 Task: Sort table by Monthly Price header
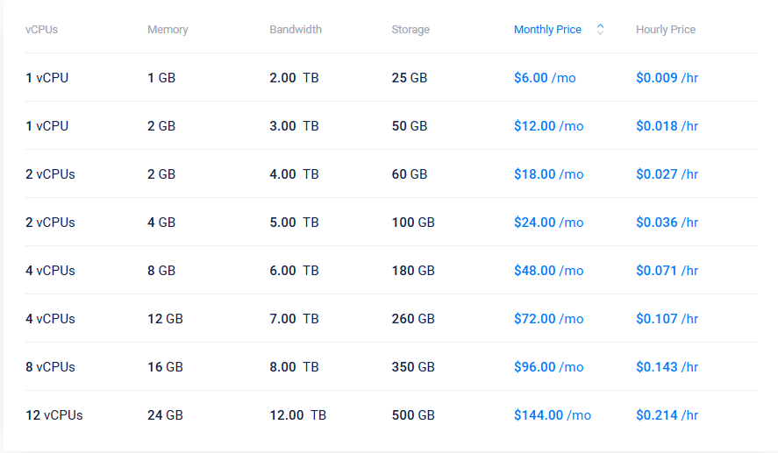tap(547, 30)
